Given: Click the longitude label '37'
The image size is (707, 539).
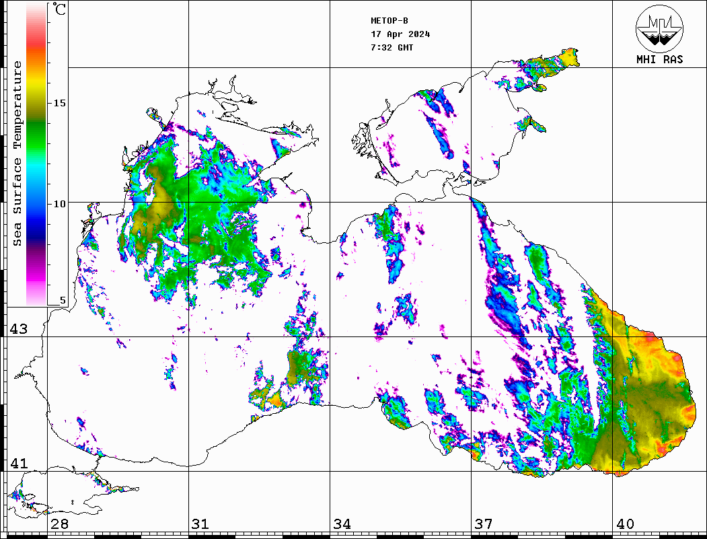Looking at the screenshot, I should click(484, 524).
